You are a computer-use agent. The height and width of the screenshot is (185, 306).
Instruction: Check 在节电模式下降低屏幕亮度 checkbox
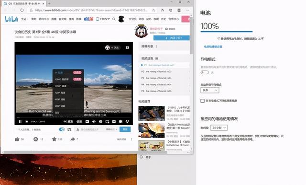(202, 101)
